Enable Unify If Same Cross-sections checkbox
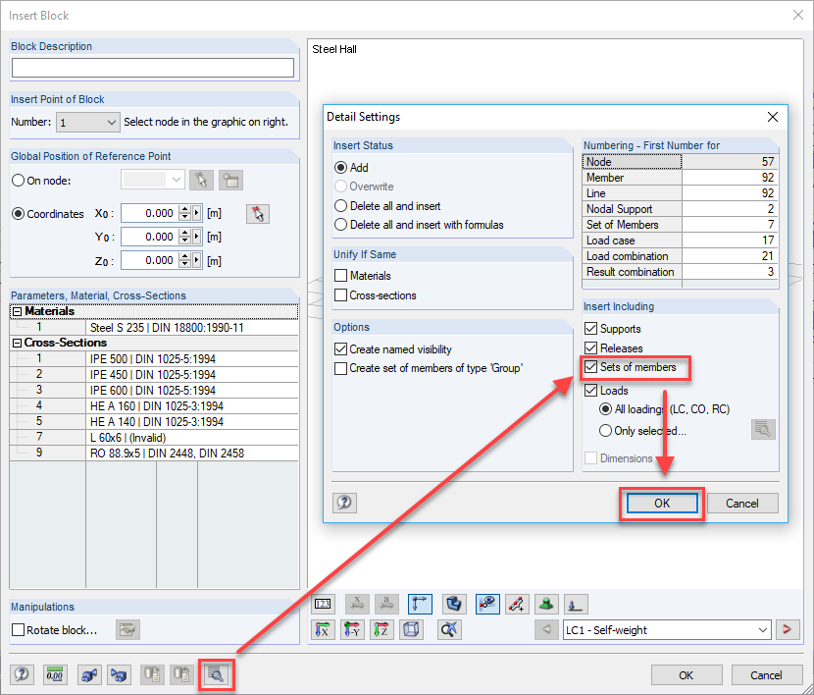This screenshot has width=814, height=695. pyautogui.click(x=340, y=295)
